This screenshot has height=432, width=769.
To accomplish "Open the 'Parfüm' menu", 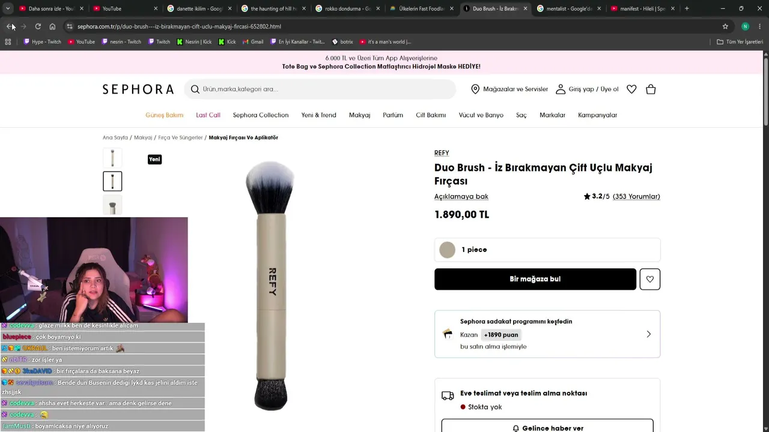I will 393,115.
